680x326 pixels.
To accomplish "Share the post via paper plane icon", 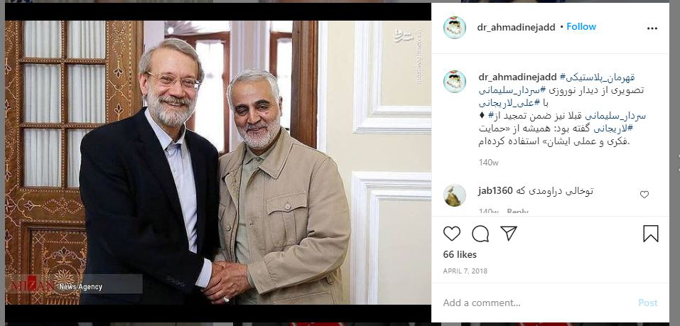I will tap(508, 233).
